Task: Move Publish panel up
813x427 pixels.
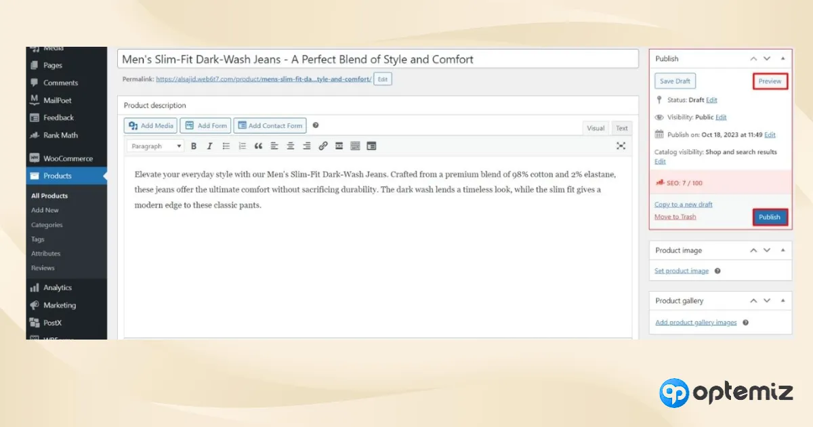Action: pos(753,59)
